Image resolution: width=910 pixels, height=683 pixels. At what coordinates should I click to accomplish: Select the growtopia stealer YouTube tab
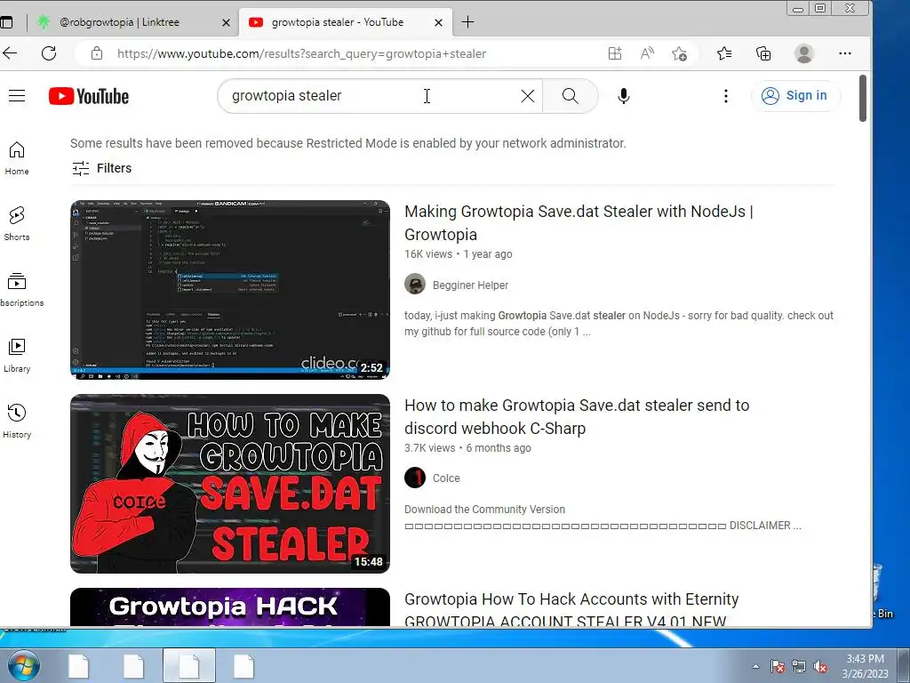[x=337, y=22]
